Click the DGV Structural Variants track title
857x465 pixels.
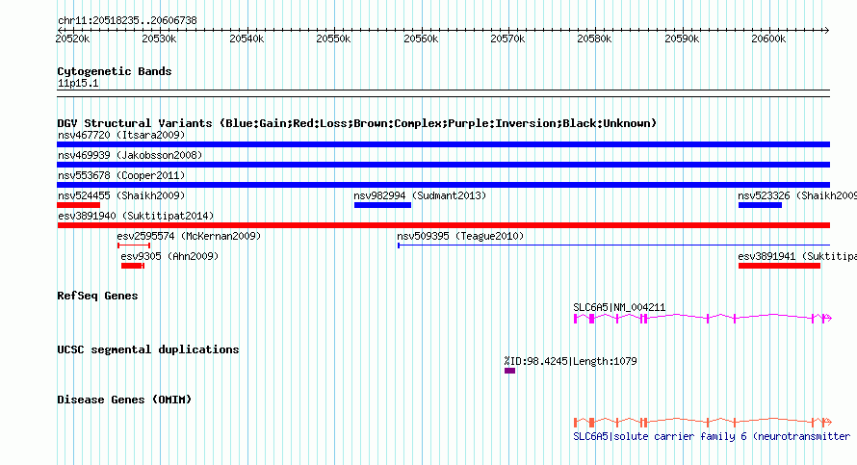357,123
